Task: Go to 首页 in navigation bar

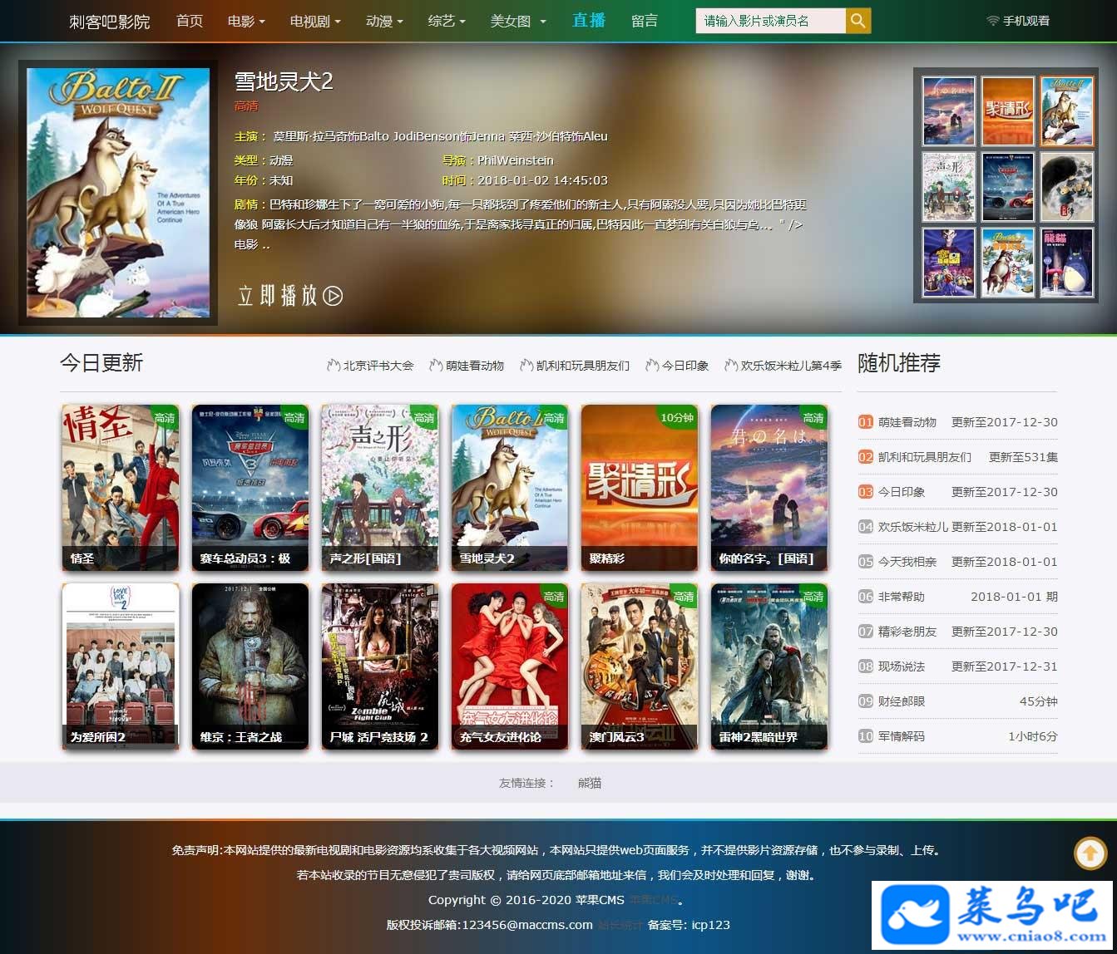Action: (190, 21)
